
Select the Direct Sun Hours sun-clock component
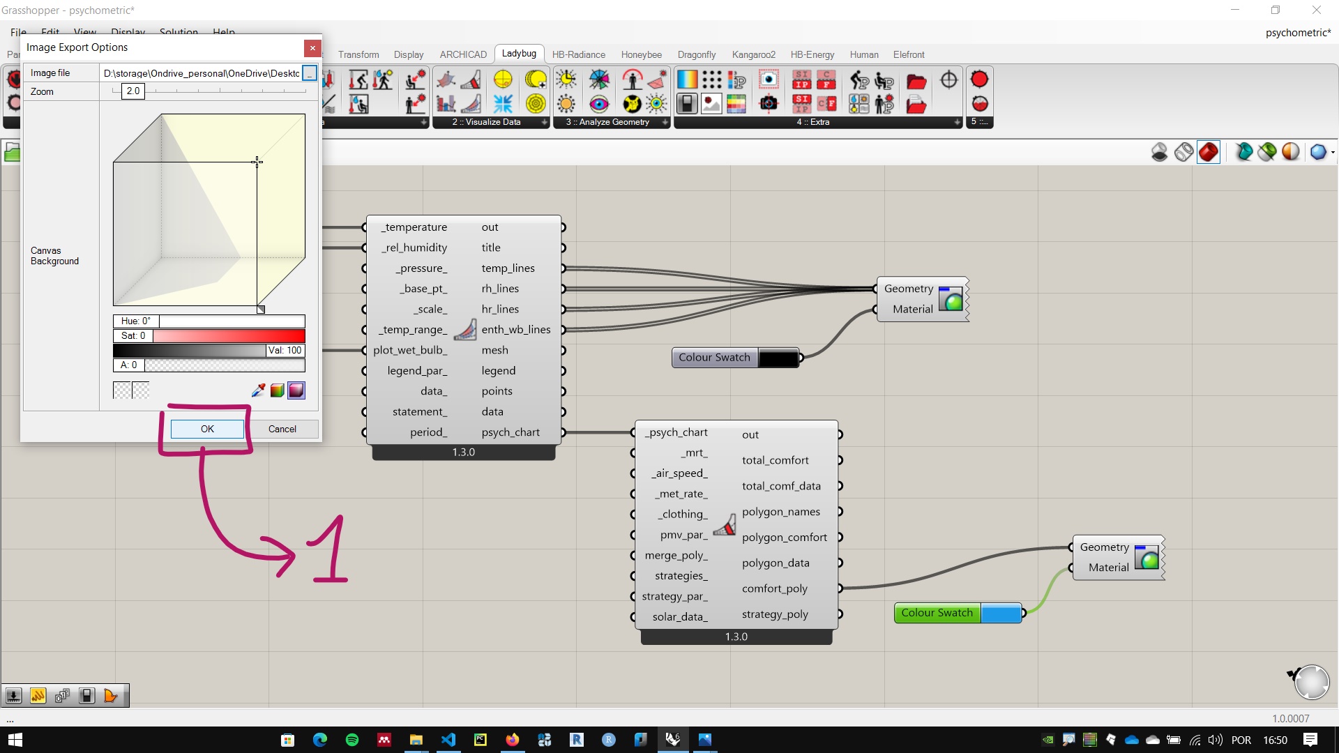(566, 79)
